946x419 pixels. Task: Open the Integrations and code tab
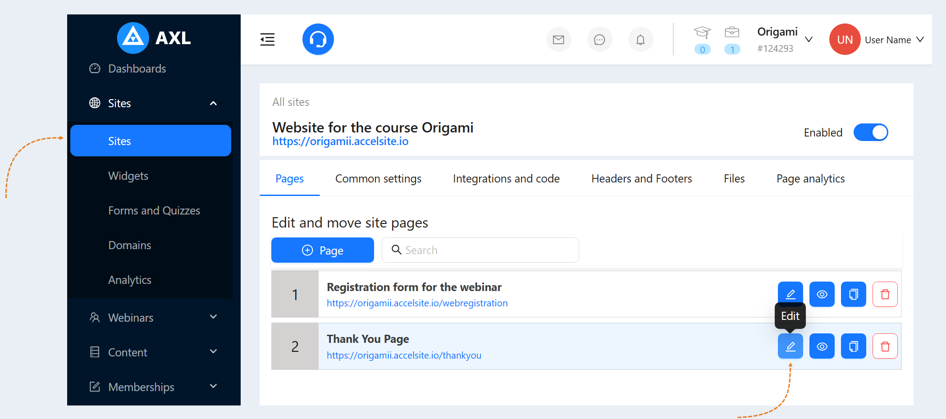[x=506, y=179]
